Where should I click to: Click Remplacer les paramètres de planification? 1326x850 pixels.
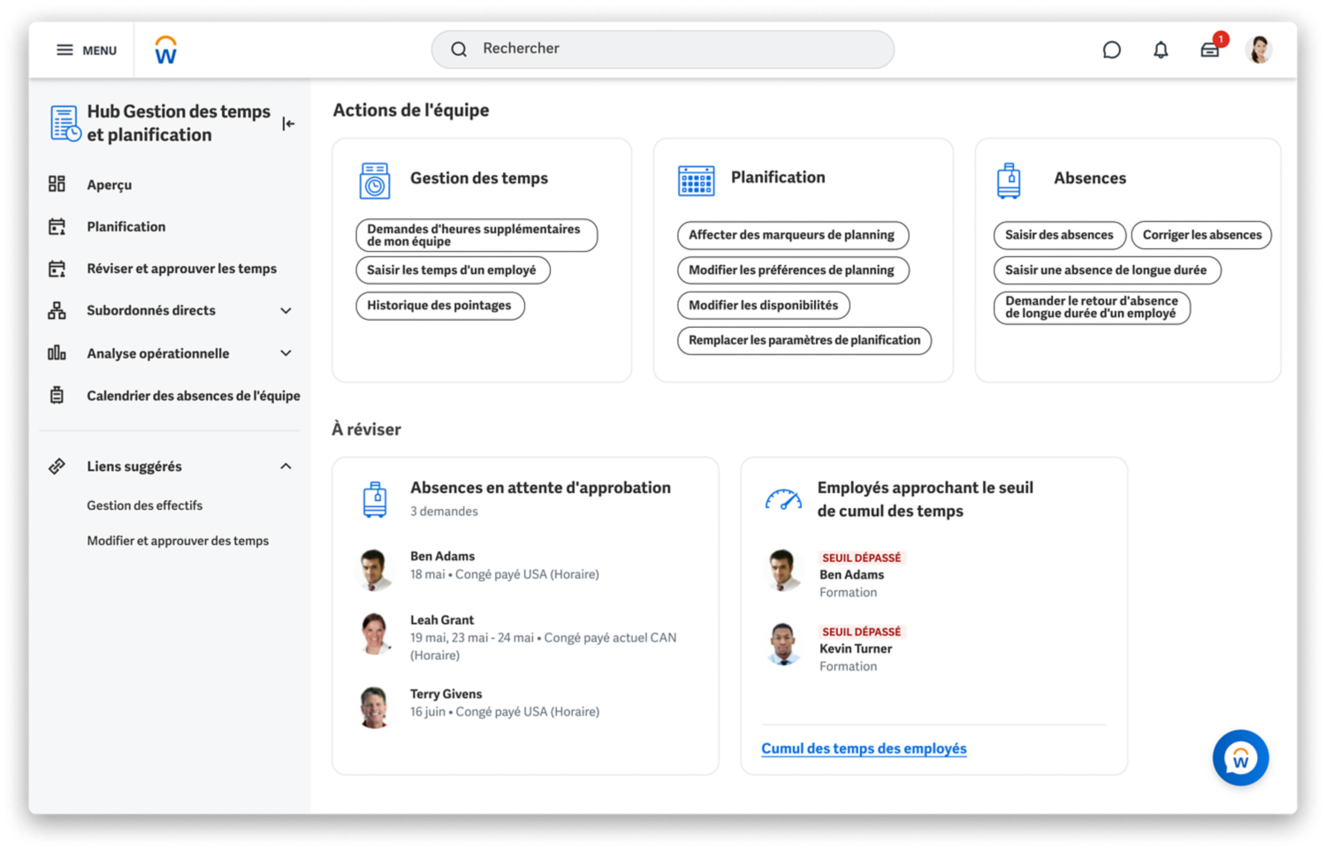tap(804, 340)
